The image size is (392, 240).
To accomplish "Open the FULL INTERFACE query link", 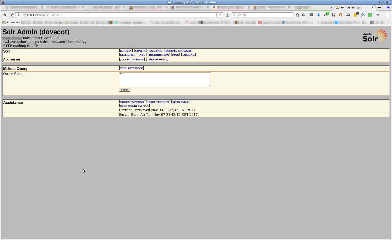I will (131, 68).
